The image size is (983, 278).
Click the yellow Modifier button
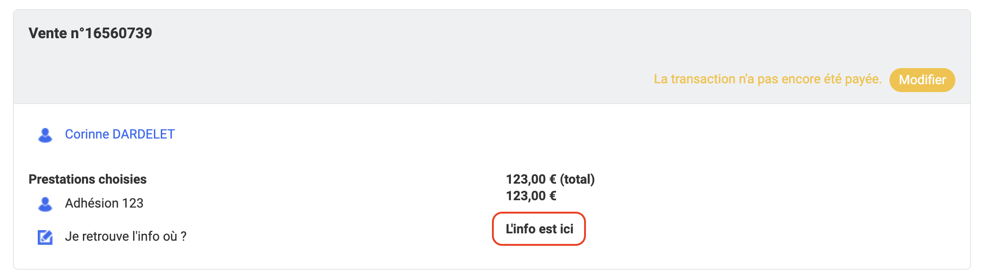tap(922, 80)
